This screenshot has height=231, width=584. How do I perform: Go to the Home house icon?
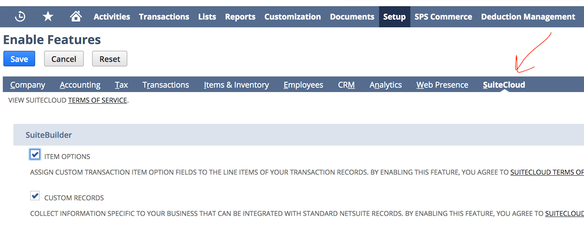76,17
